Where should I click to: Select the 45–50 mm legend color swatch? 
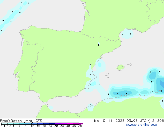(76, 124)
